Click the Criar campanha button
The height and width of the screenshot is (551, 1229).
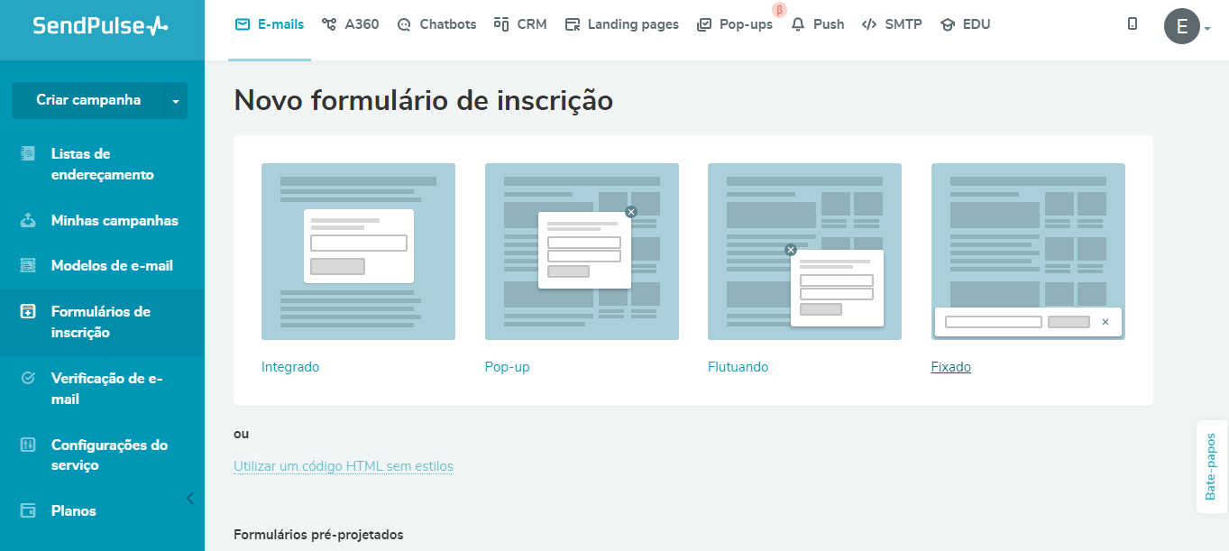point(88,100)
